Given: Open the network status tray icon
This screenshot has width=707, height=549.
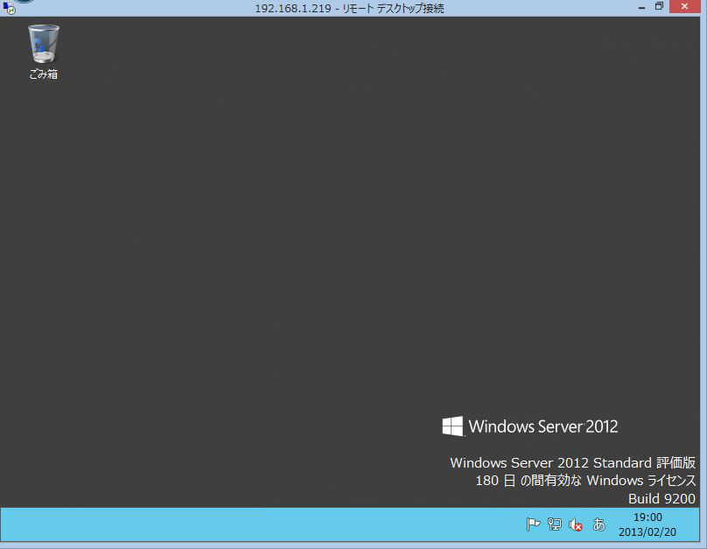Looking at the screenshot, I should pyautogui.click(x=555, y=524).
